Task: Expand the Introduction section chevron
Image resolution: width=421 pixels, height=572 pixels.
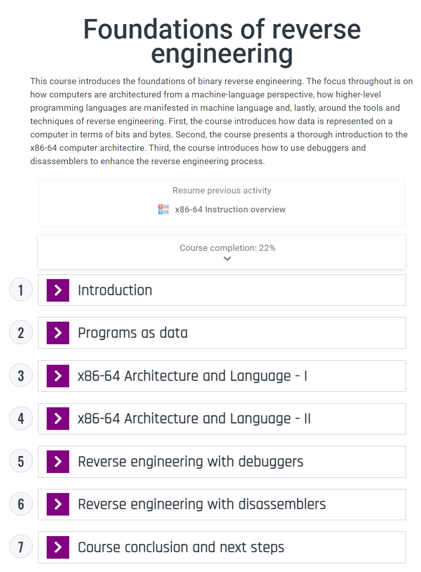Action: tap(58, 290)
